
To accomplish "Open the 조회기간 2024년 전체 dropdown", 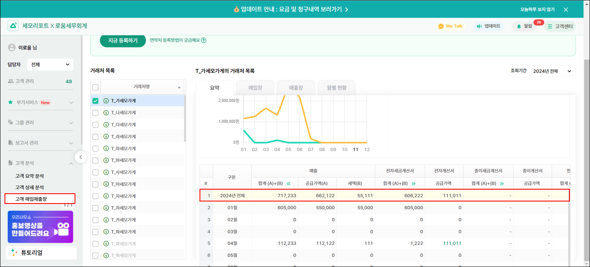I will click(552, 71).
